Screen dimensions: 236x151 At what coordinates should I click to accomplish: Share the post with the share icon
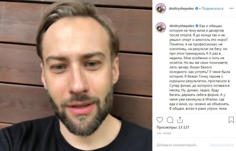(x=180, y=120)
